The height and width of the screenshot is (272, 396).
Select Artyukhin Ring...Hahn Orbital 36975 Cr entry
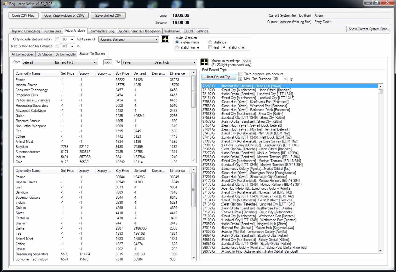290,251
